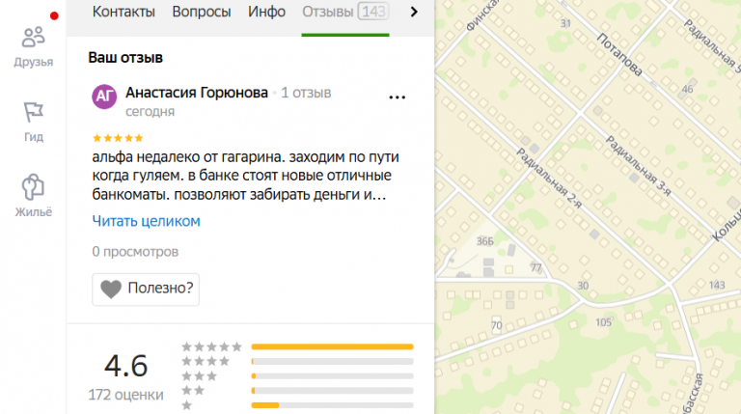Filter by three-star rating bar
The width and height of the screenshot is (741, 414).
[x=332, y=376]
